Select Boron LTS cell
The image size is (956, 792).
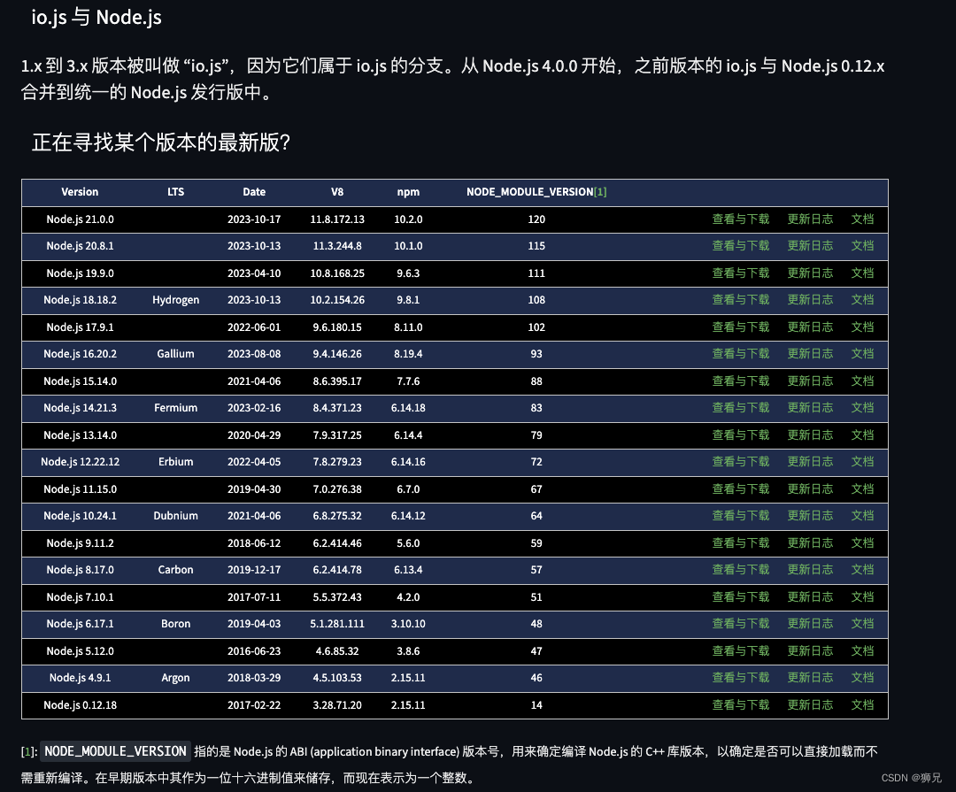(x=175, y=624)
